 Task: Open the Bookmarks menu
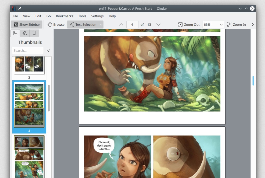click(64, 16)
